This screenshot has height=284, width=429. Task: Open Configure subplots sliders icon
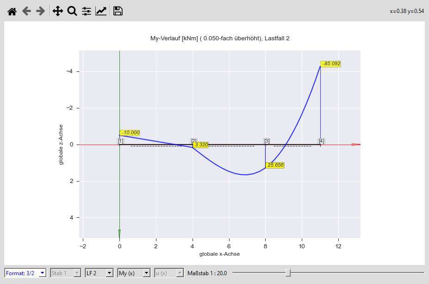tap(87, 11)
